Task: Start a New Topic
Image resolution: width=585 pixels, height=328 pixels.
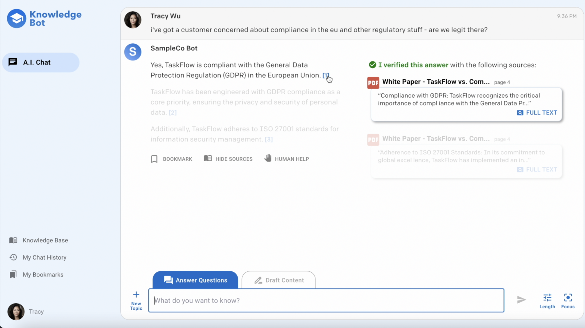Action: point(136,301)
